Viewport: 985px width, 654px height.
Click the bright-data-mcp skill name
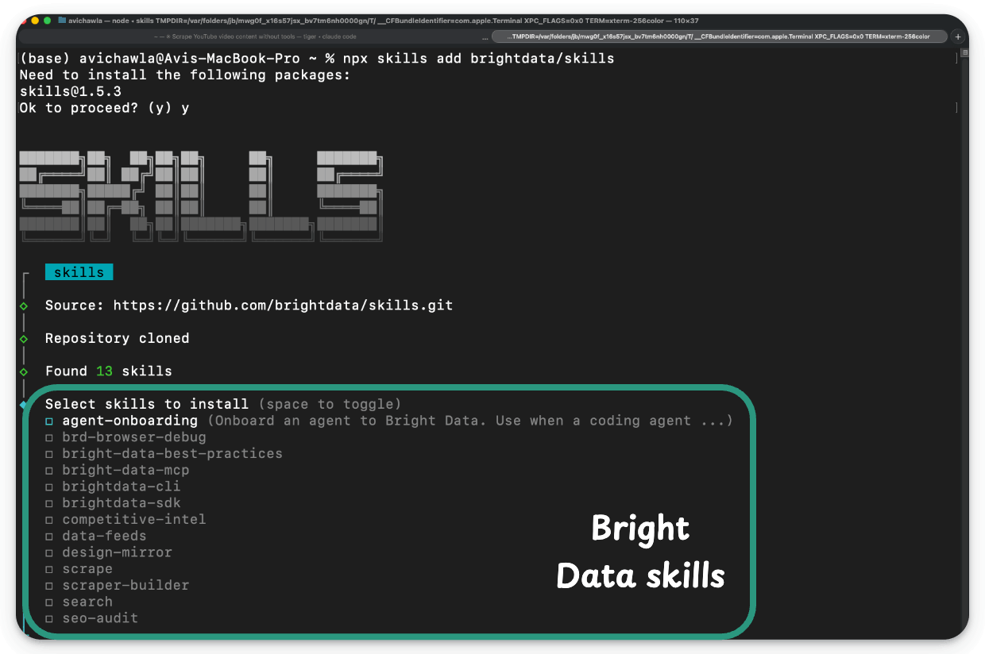pos(126,470)
